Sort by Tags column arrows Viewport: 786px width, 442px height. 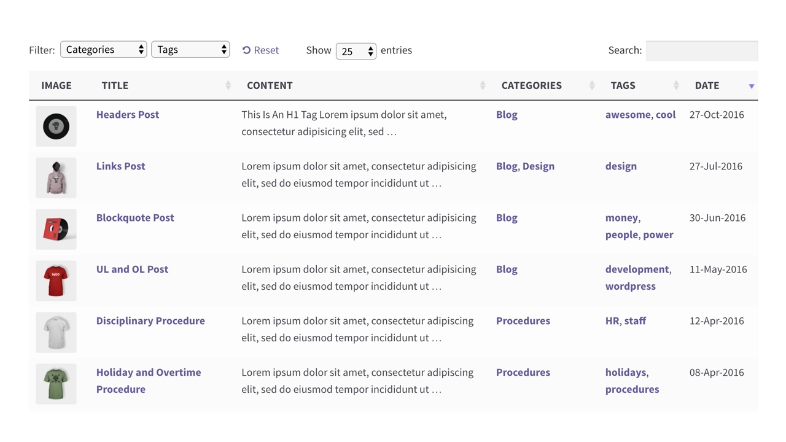click(676, 86)
